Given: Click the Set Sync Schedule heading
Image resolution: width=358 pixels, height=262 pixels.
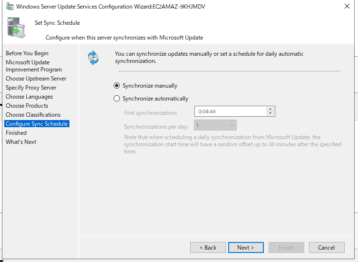Looking at the screenshot, I should [x=58, y=23].
